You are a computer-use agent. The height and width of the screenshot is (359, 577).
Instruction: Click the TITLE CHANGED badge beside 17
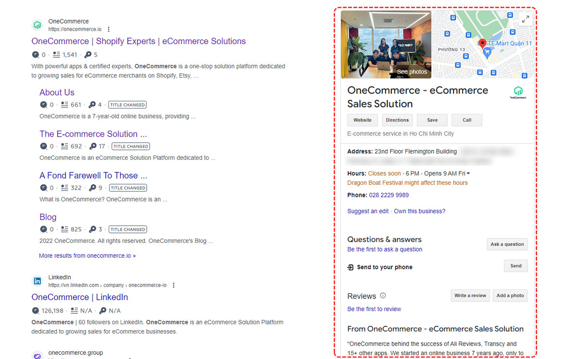click(131, 146)
